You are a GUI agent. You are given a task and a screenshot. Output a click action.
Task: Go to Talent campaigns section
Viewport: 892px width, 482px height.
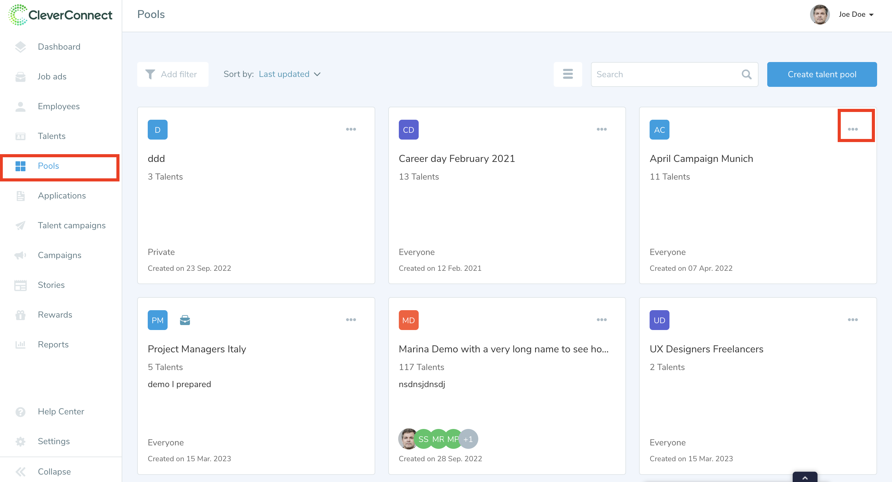[x=71, y=225]
